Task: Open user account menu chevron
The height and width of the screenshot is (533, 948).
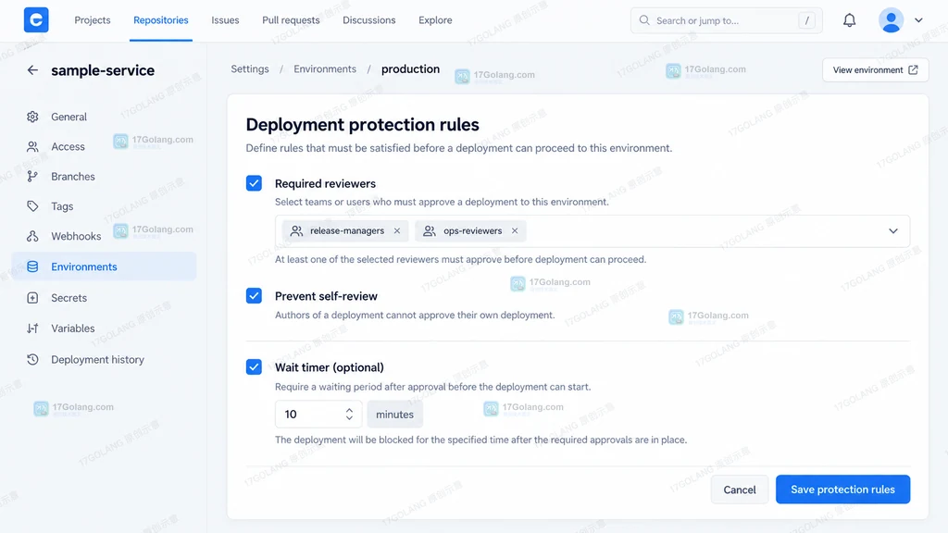Action: 919,20
